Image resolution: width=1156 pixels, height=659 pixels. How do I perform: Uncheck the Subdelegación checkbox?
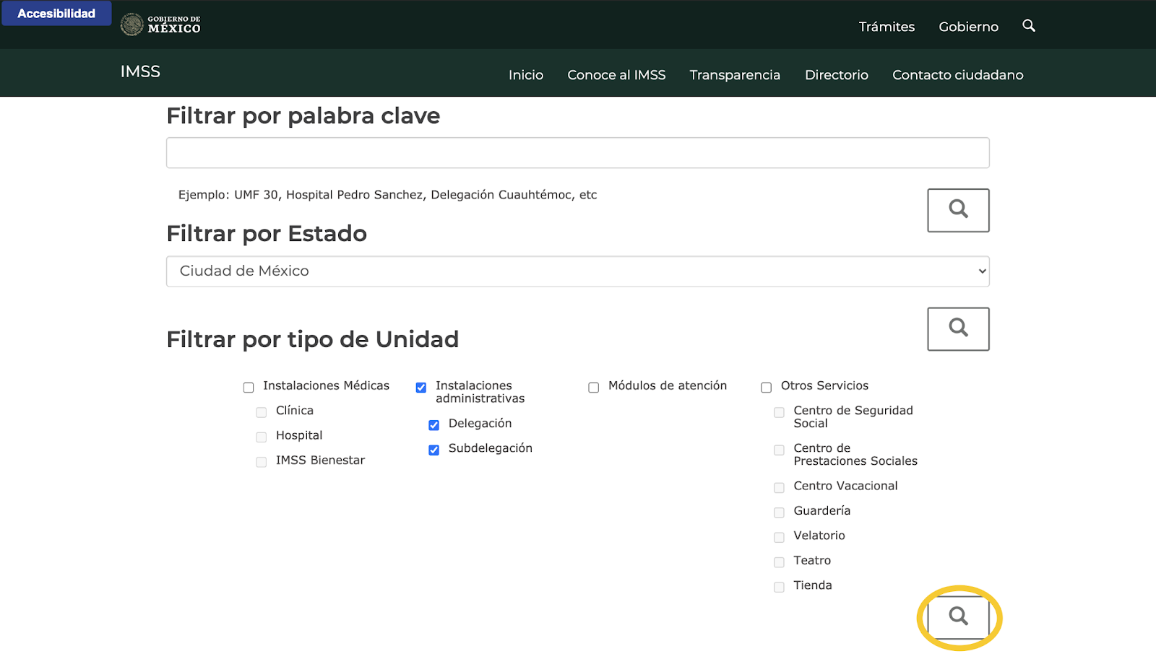pos(433,450)
